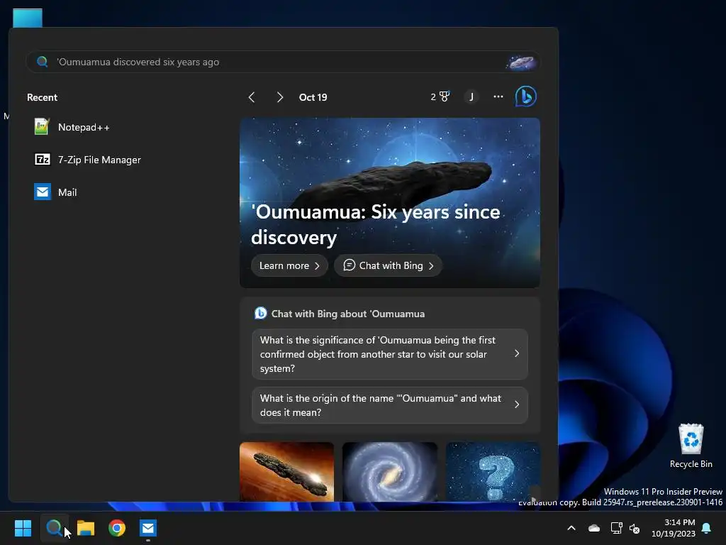
Task: Open File Explorer from taskbar
Action: pos(86,528)
